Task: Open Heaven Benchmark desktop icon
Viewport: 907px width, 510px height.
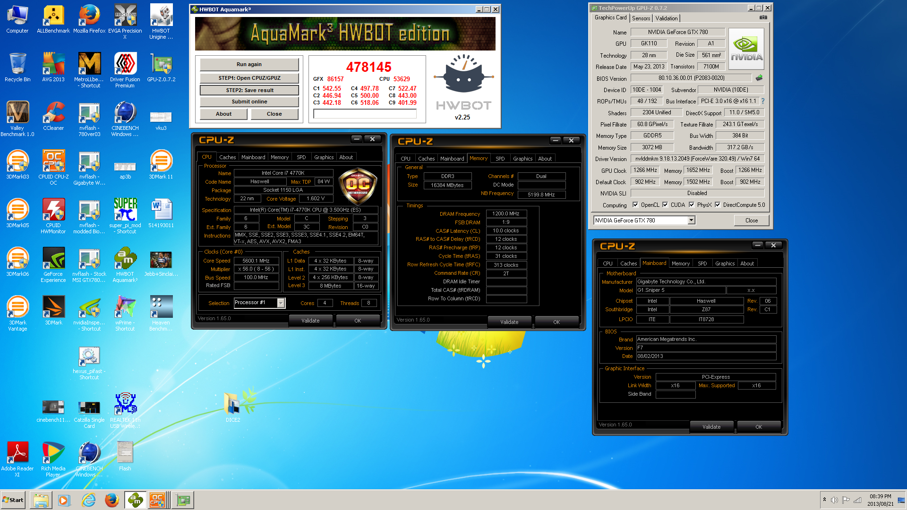Action: pyautogui.click(x=161, y=314)
